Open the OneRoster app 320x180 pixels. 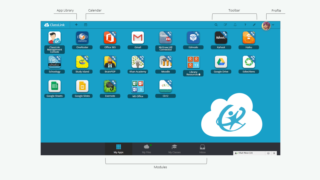(x=82, y=37)
